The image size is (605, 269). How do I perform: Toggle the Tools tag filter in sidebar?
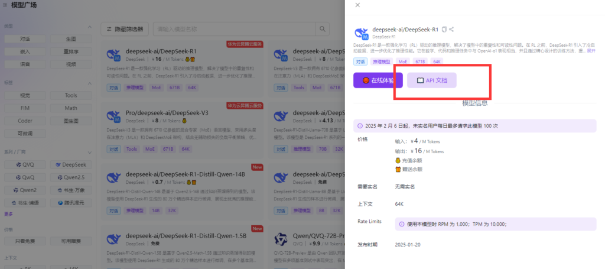tap(71, 95)
